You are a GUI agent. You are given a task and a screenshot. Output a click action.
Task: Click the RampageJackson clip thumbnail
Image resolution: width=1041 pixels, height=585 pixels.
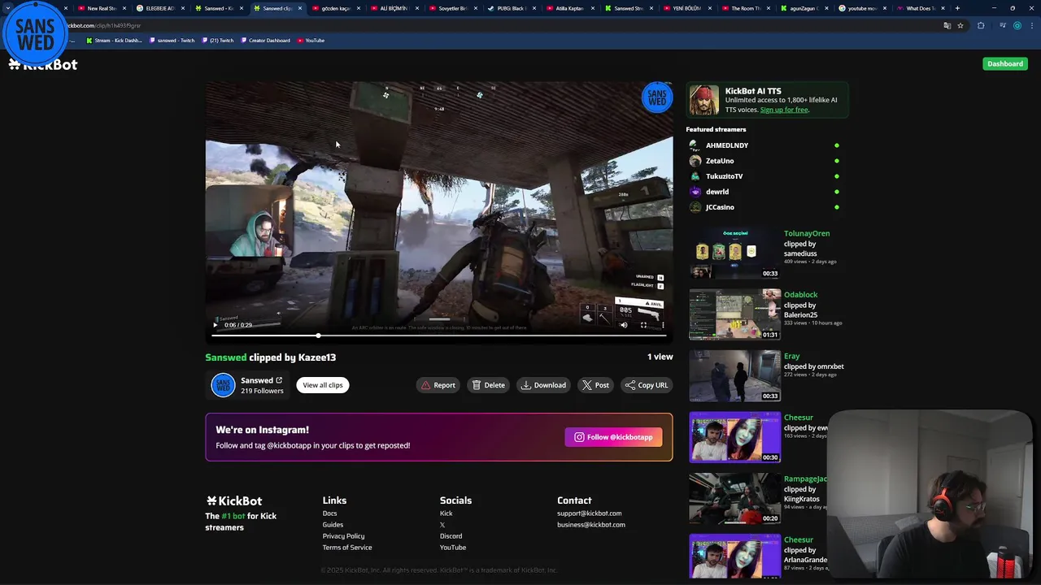735,498
